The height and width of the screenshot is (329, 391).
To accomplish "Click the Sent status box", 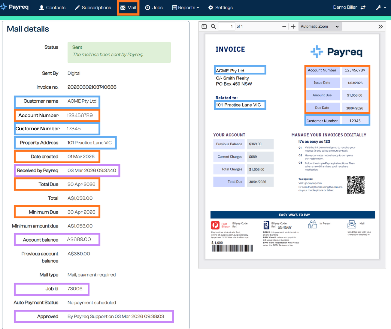I will [x=119, y=52].
